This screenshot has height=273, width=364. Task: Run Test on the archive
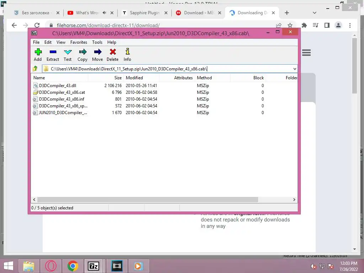(68, 55)
